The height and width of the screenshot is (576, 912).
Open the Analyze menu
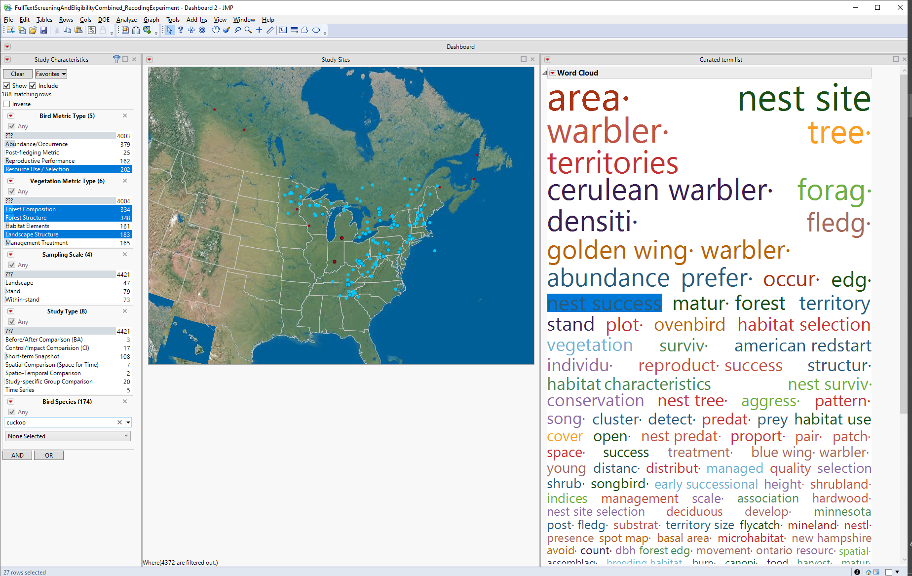pyautogui.click(x=126, y=20)
